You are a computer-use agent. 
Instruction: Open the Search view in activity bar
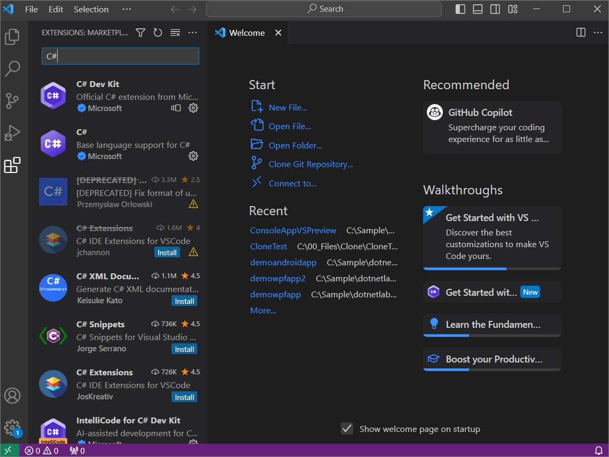[x=12, y=69]
